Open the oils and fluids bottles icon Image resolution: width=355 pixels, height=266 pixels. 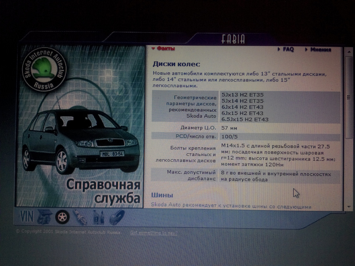[99, 217]
